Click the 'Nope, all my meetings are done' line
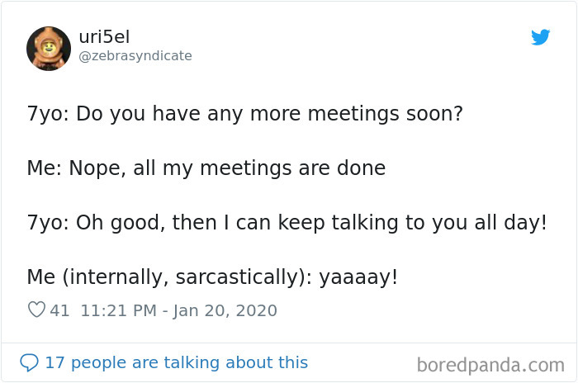Screen dimensions: 578x383 [x=206, y=168]
